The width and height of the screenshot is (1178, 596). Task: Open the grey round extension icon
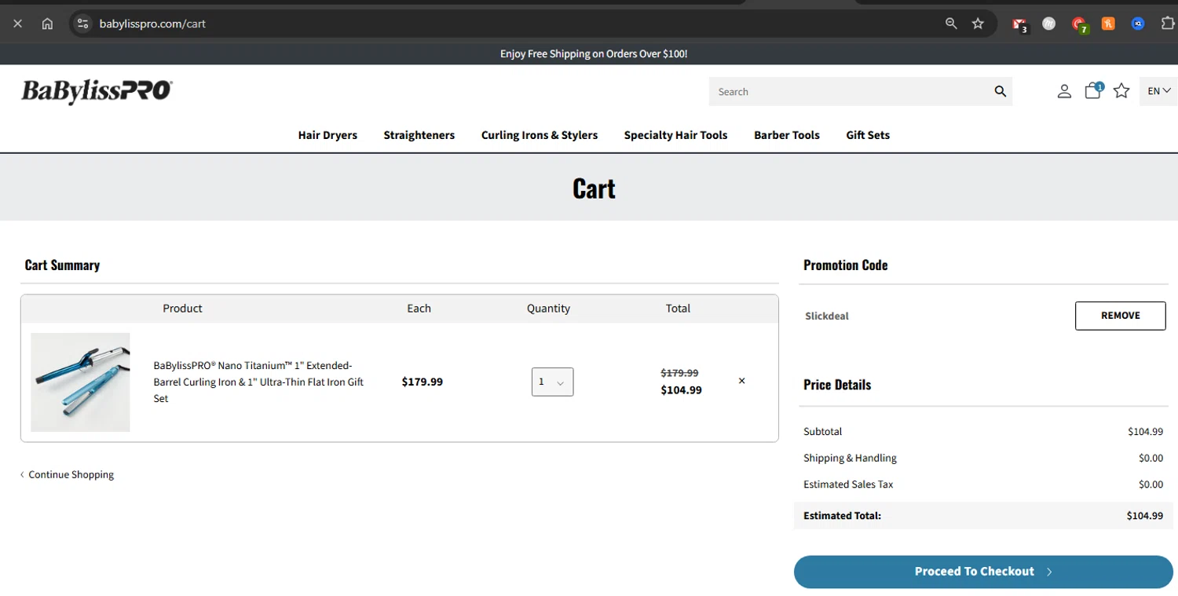point(1048,24)
